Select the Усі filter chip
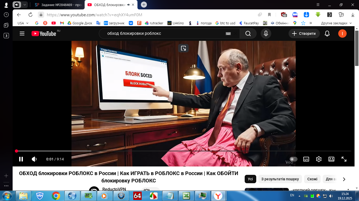The image size is (359, 201). click(250, 179)
